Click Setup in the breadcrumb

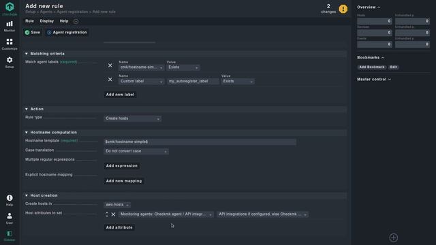point(30,12)
